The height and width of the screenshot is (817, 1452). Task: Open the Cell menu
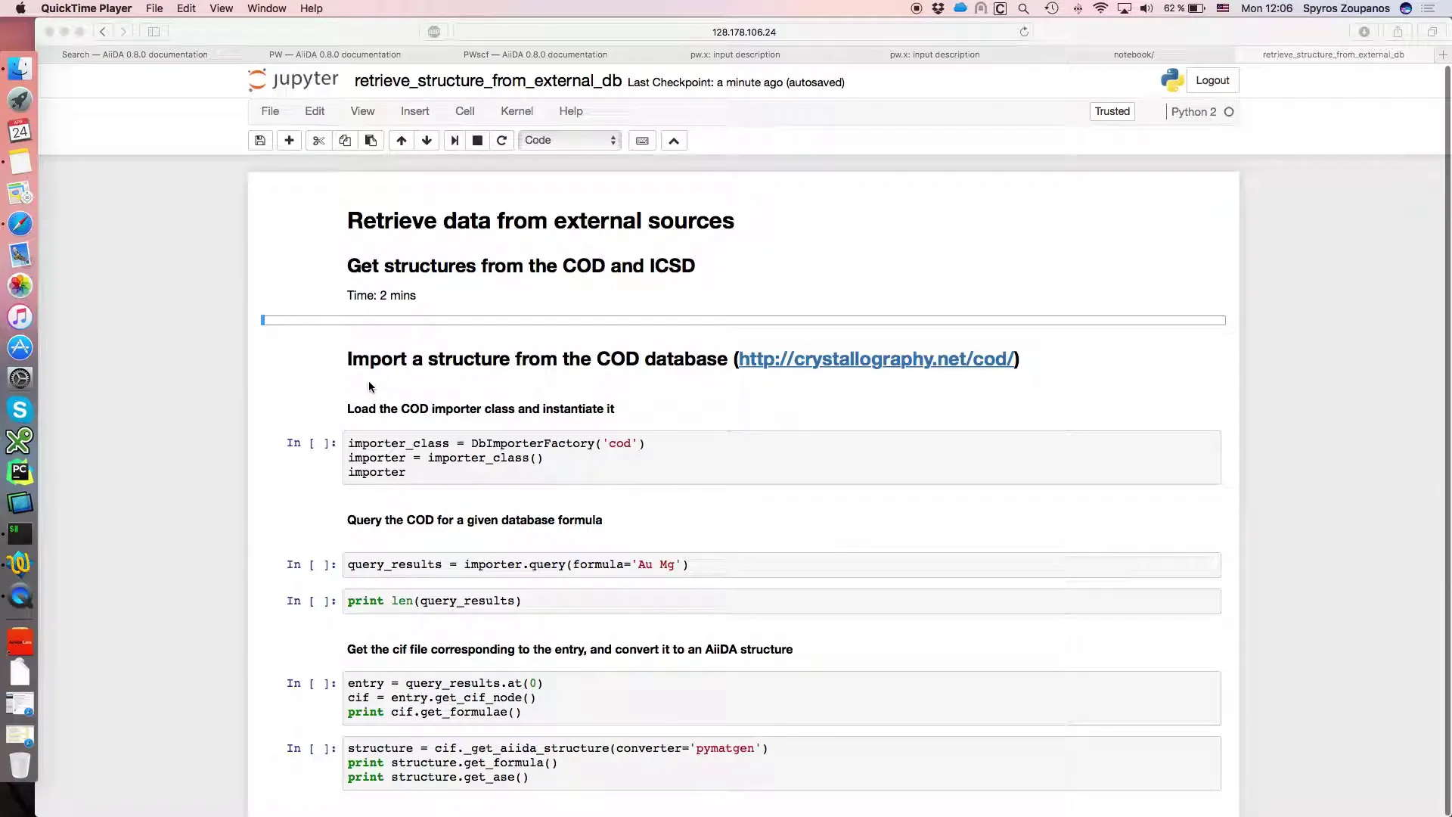(x=464, y=111)
